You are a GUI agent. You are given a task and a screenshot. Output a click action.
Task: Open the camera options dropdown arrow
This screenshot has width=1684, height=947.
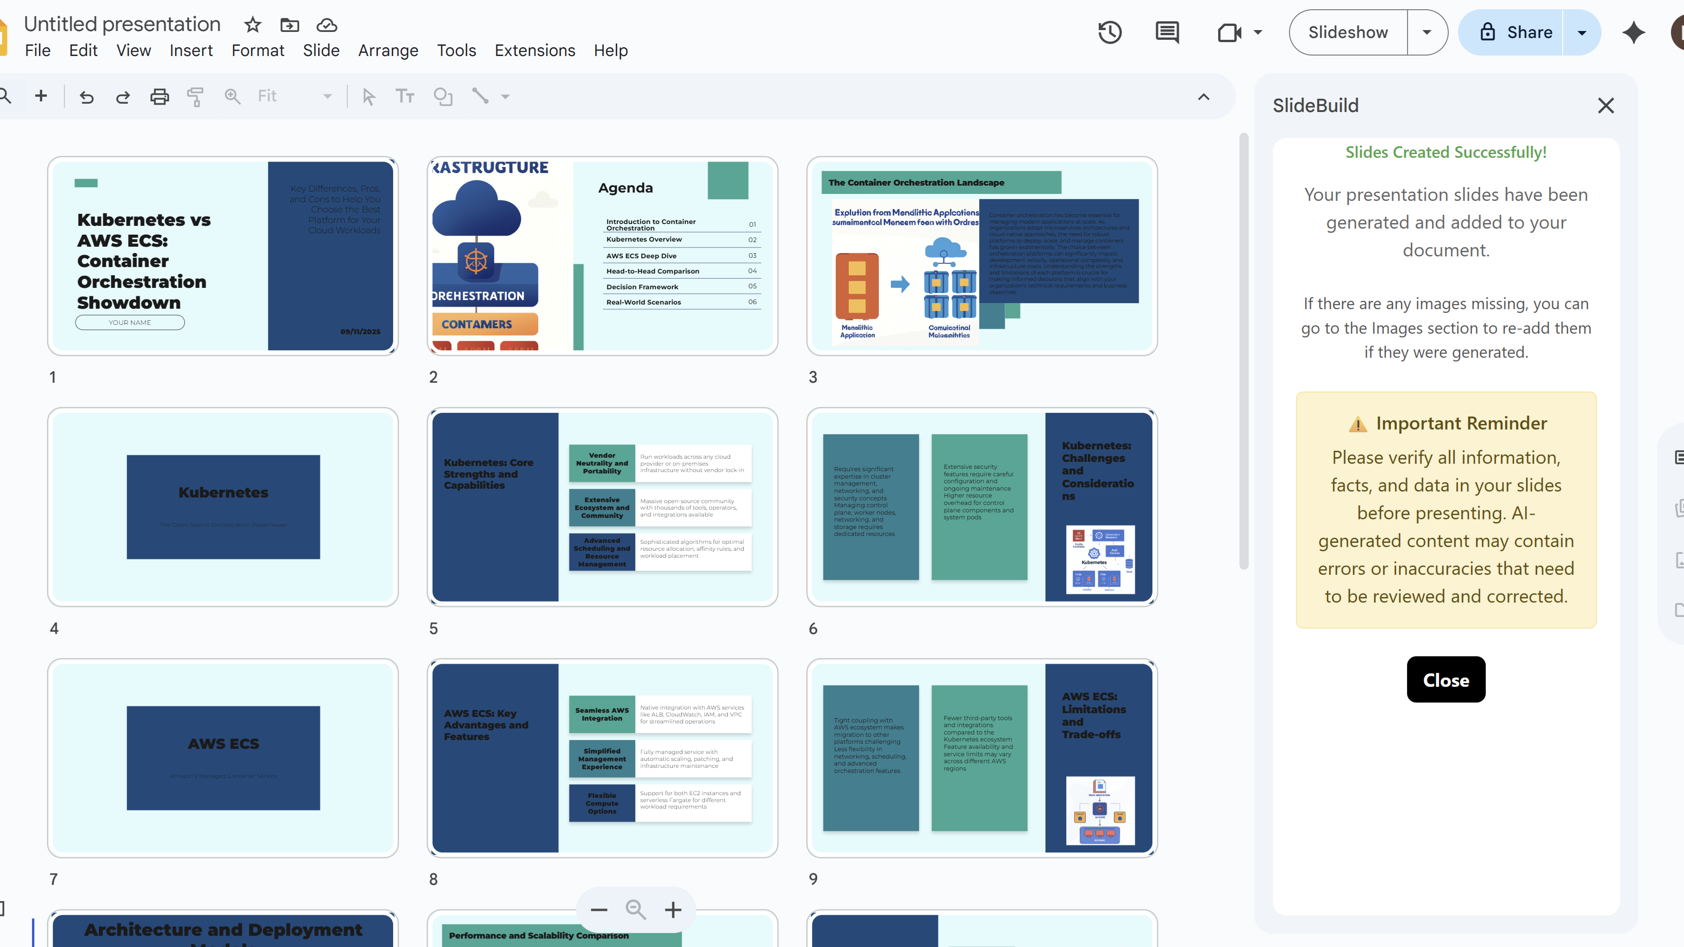1258,32
